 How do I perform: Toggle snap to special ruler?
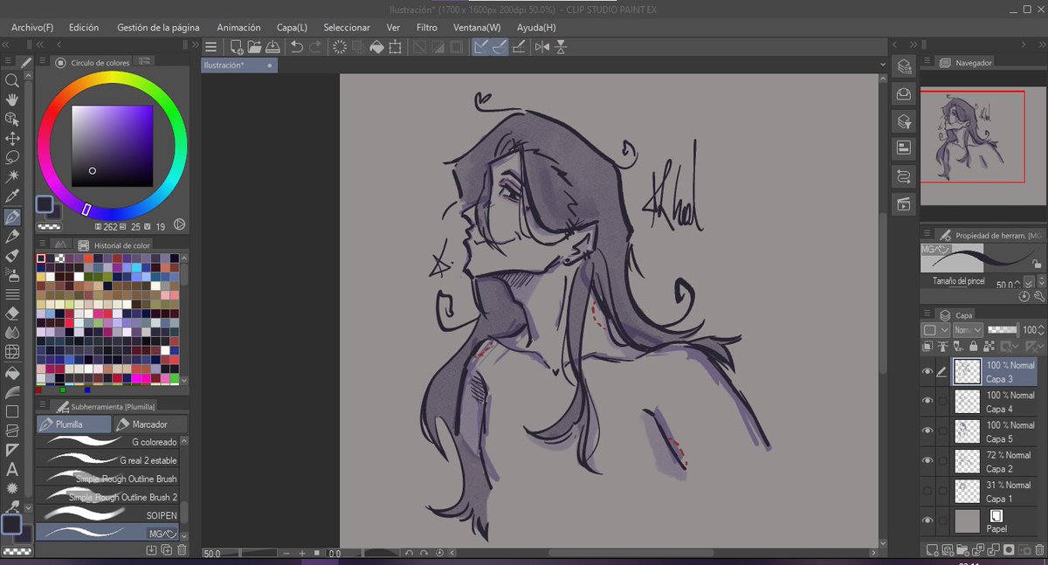[500, 47]
